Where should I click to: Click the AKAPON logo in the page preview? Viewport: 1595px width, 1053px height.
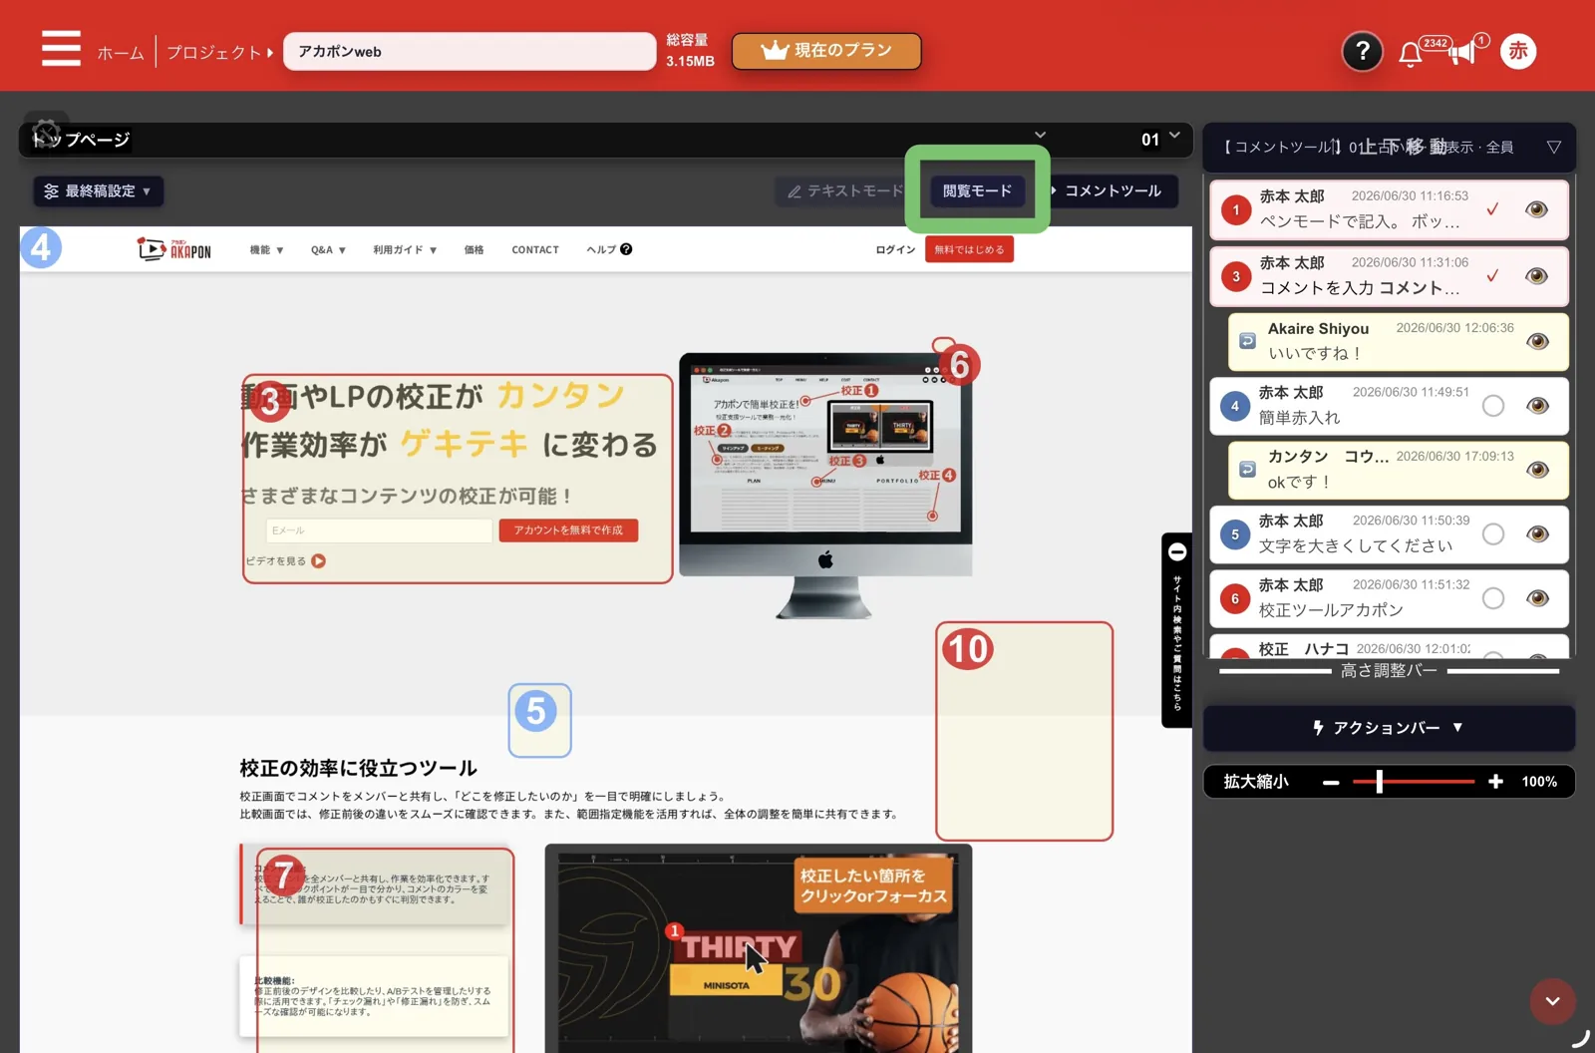[174, 249]
